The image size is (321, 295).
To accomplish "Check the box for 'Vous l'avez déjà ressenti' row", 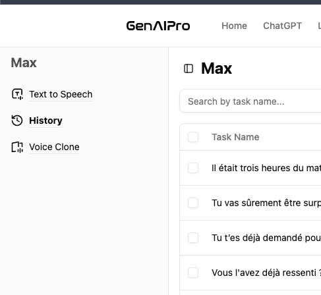I will click(193, 273).
